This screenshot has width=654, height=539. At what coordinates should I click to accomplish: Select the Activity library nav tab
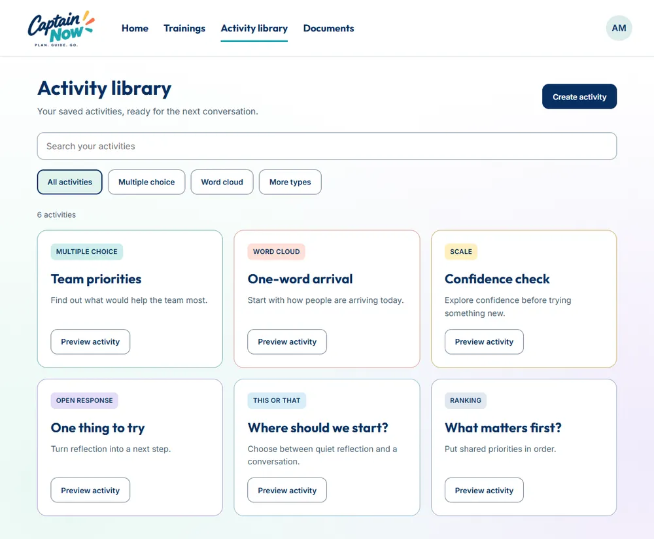(254, 28)
